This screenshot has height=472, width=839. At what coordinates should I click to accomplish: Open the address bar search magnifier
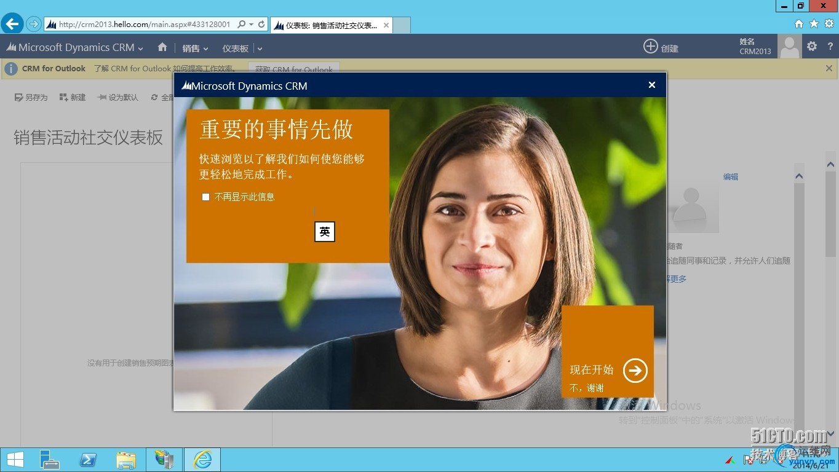241,25
